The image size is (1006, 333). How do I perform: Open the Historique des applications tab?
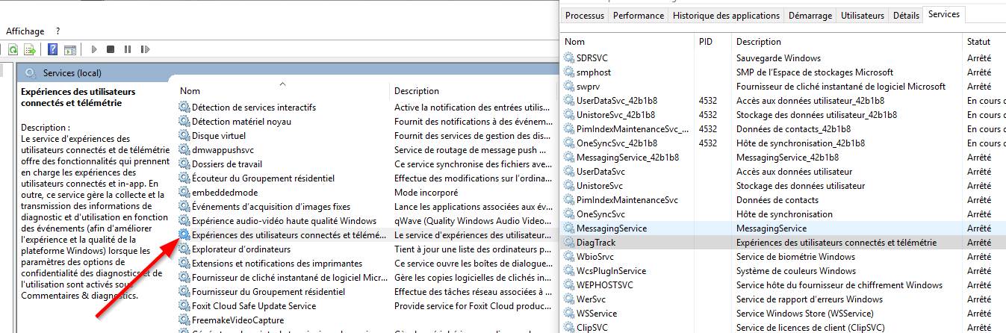pos(726,16)
